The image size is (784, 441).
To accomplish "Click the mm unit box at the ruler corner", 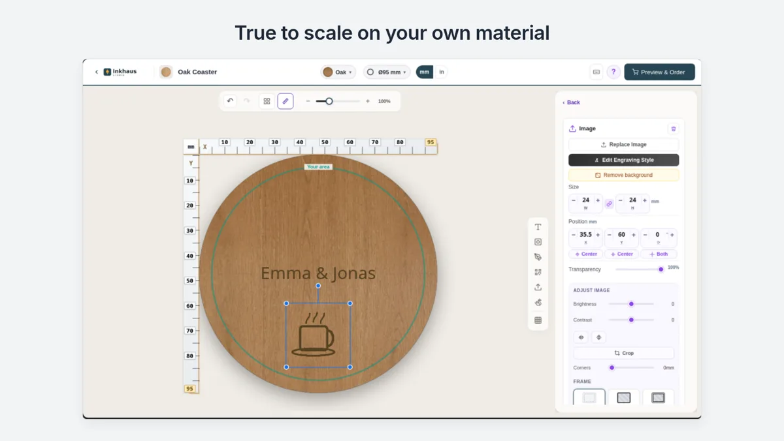I will click(x=191, y=147).
